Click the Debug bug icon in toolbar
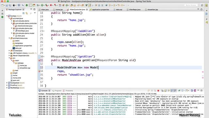Viewport: 209px width, 118px height. [x=38, y=5]
